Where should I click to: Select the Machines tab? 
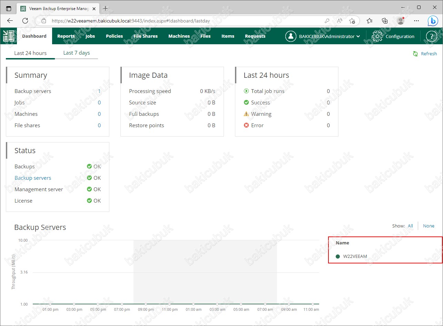(x=179, y=36)
